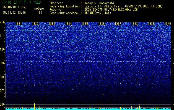Click the 1934 time marker
174x110 pixels.
(68, 24)
